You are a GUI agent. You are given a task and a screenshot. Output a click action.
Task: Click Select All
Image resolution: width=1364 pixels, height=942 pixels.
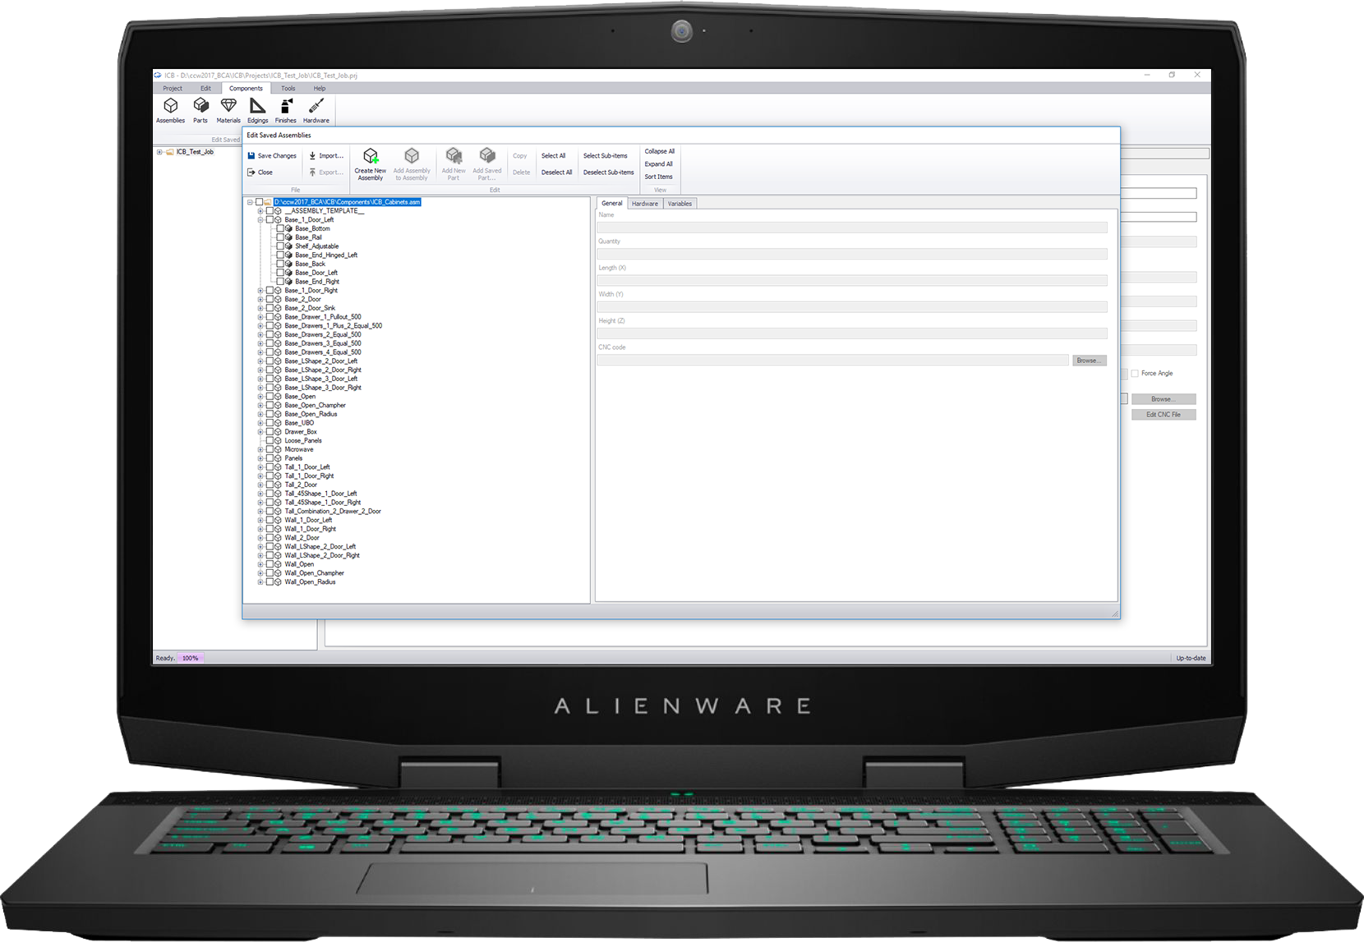point(553,155)
